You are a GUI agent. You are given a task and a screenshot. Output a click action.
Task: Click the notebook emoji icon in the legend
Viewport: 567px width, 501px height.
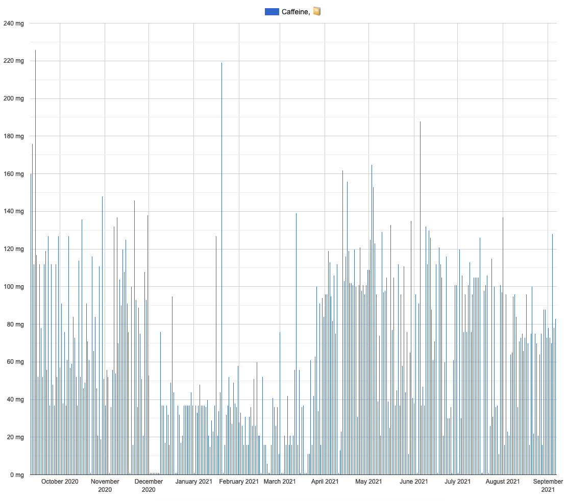[317, 12]
